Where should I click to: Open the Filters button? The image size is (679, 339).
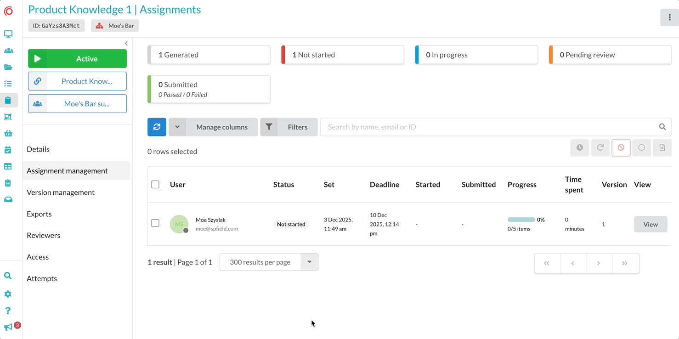289,127
